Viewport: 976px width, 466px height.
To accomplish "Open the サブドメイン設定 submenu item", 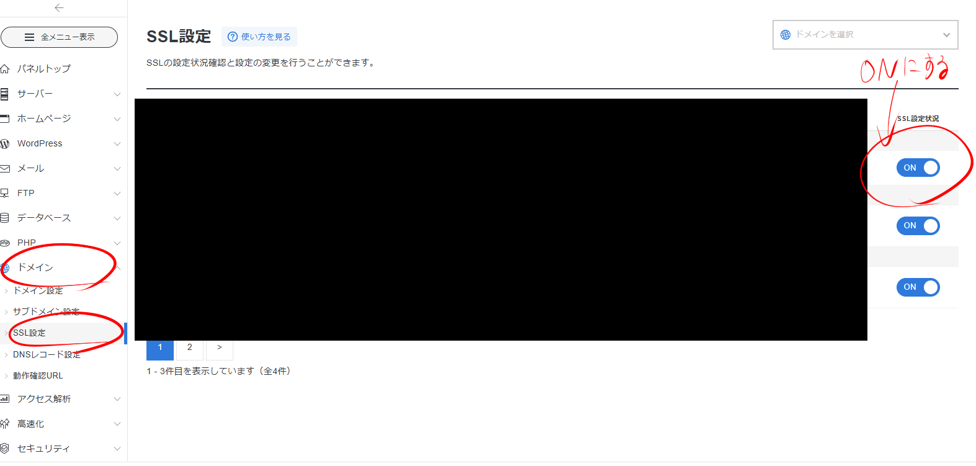I will tap(46, 311).
